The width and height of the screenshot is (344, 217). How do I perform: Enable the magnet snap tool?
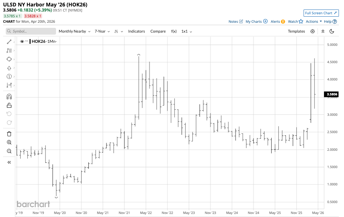[9, 97]
